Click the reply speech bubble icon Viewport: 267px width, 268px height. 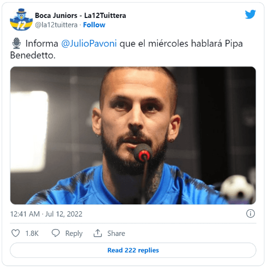click(56, 233)
